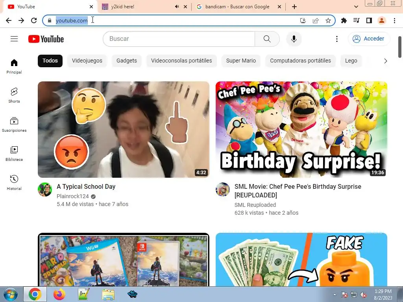Open SML Reuploaded channel name link
Viewport: 403px width, 302px height.
[x=255, y=205]
